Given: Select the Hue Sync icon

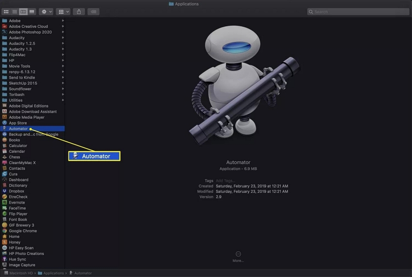Looking at the screenshot, I should point(5,259).
